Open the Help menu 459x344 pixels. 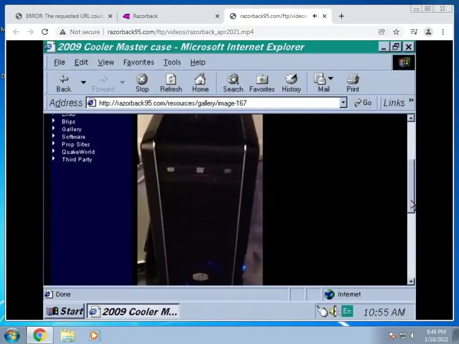(x=198, y=62)
